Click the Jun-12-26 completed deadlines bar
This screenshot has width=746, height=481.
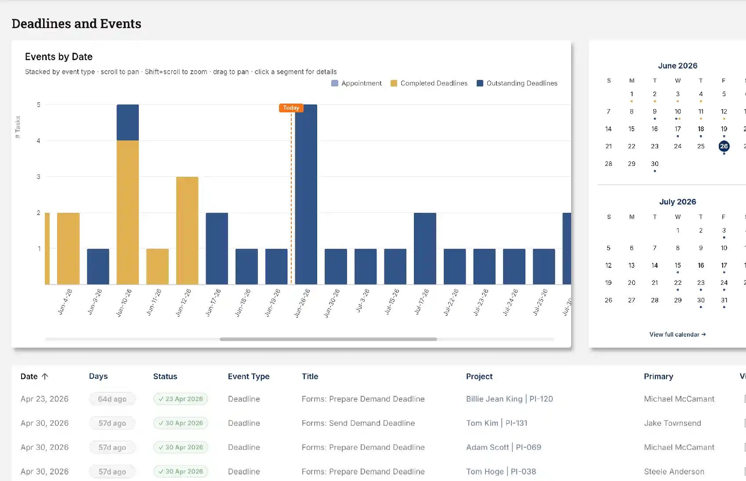click(187, 230)
